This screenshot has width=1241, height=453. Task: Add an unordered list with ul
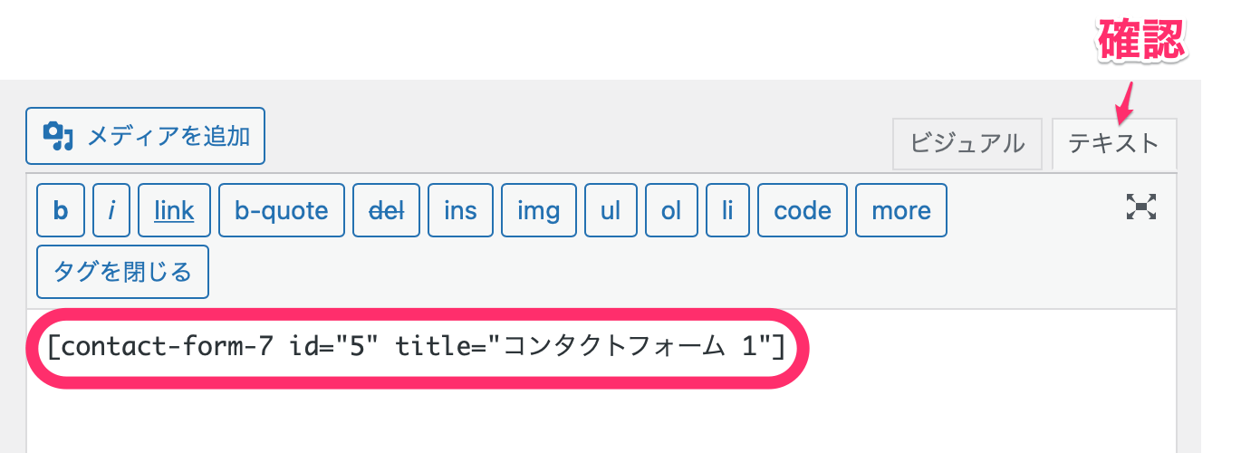(611, 211)
